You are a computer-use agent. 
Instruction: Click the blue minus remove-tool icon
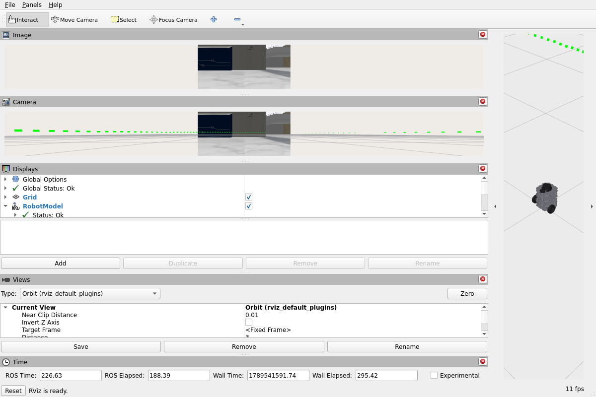coord(237,19)
